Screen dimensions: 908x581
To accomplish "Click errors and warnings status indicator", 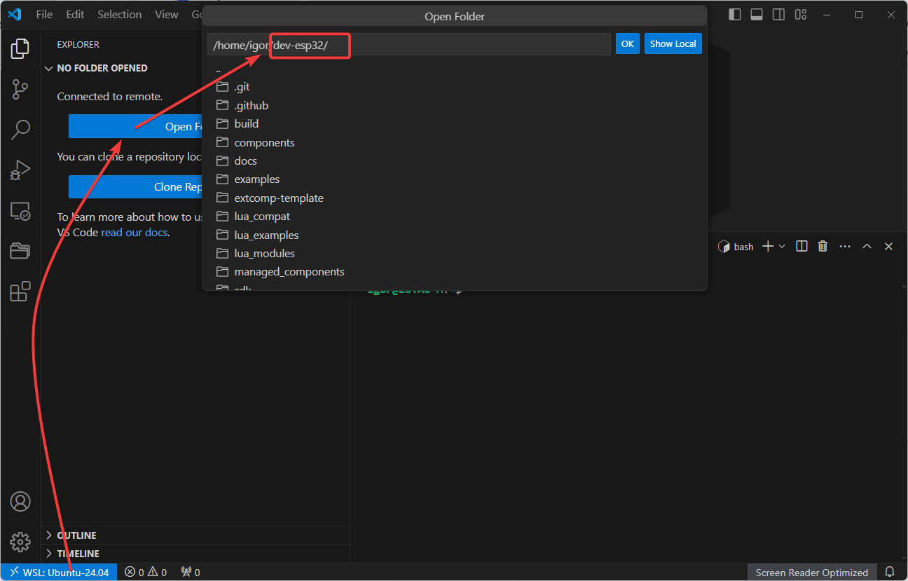I will [146, 572].
